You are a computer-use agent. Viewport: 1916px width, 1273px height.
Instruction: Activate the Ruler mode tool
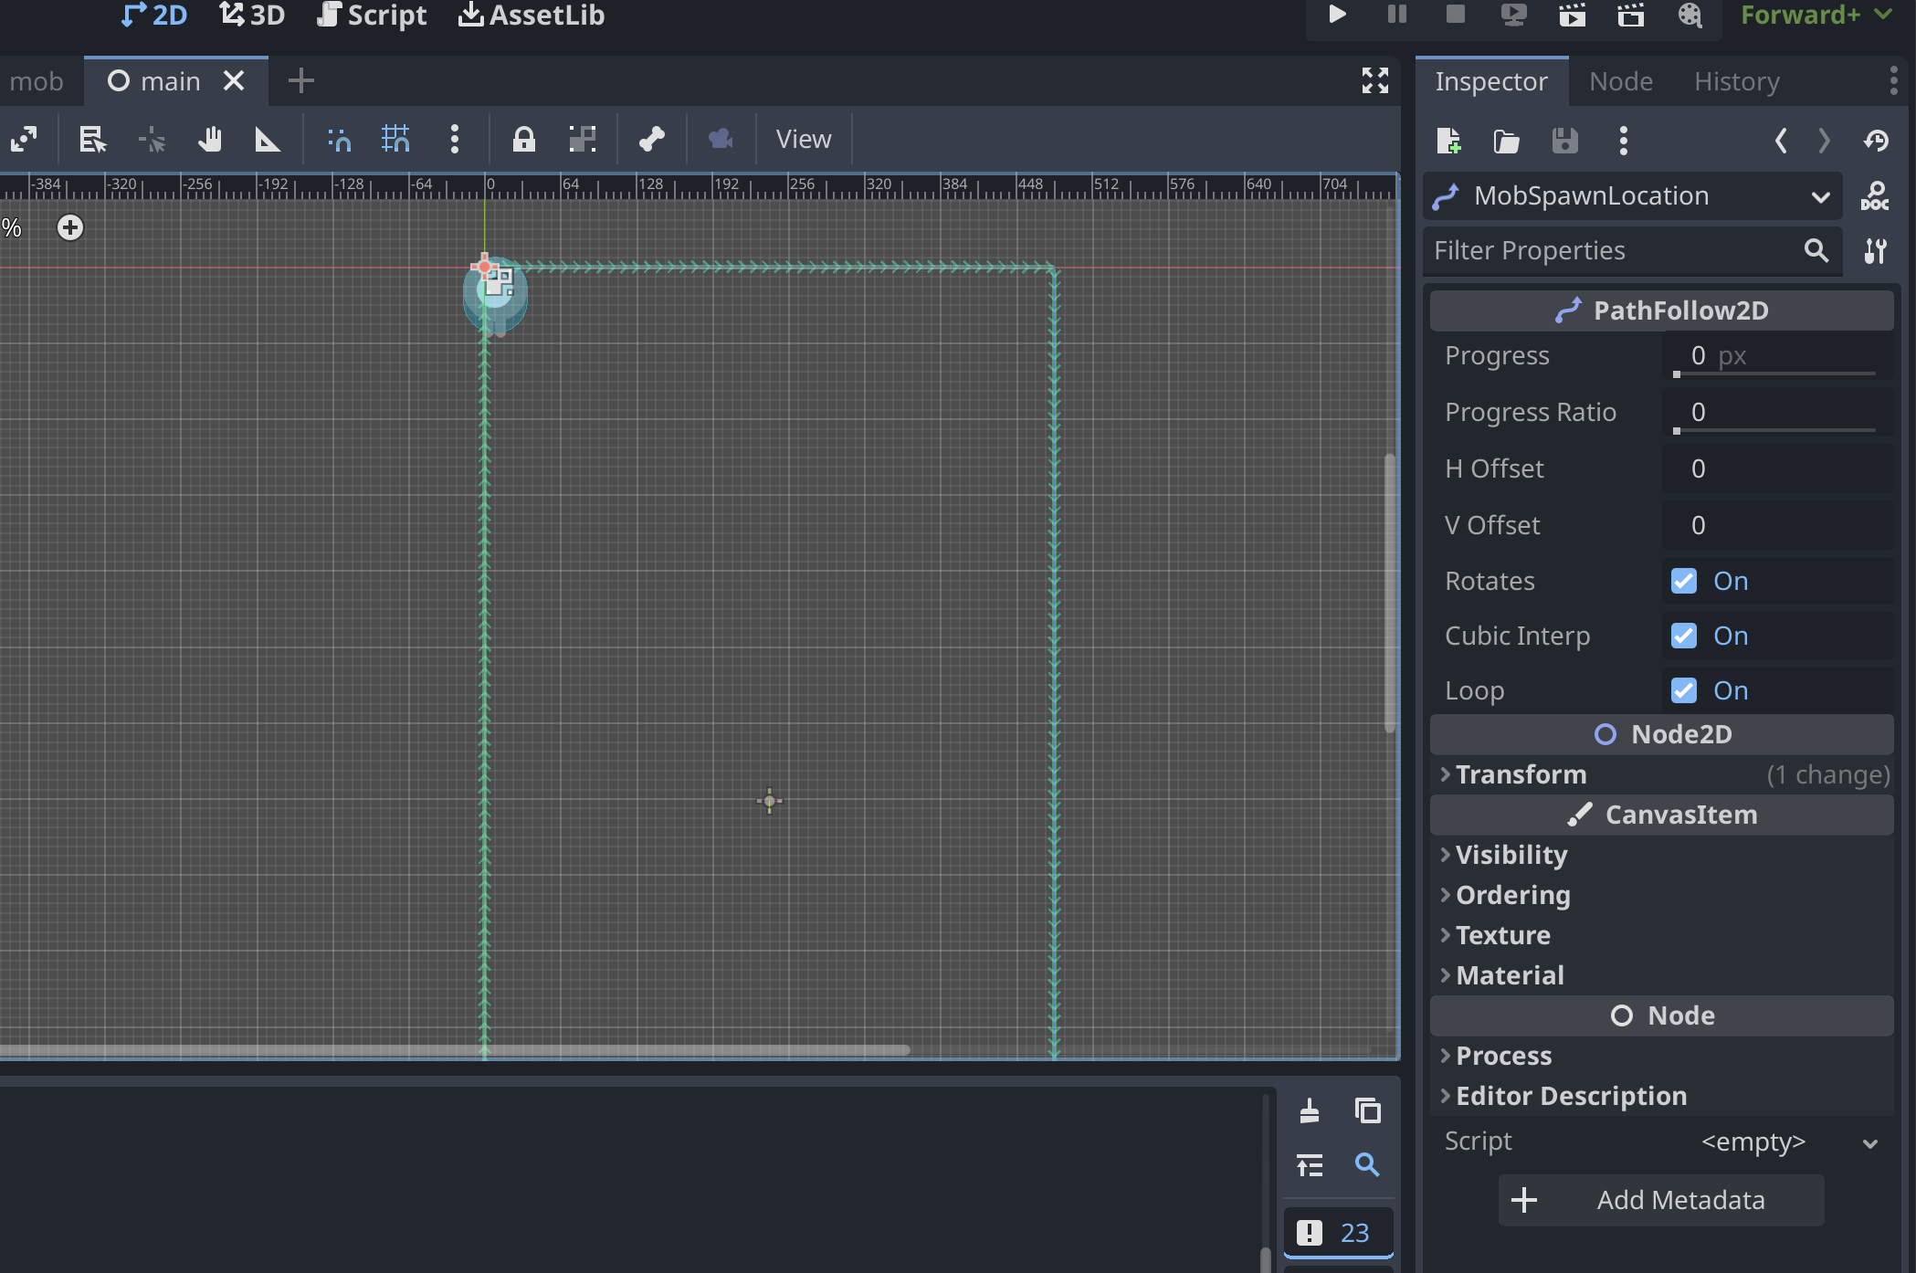coord(267,140)
